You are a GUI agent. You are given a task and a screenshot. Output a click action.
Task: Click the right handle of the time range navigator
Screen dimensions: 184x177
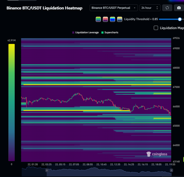(171, 170)
